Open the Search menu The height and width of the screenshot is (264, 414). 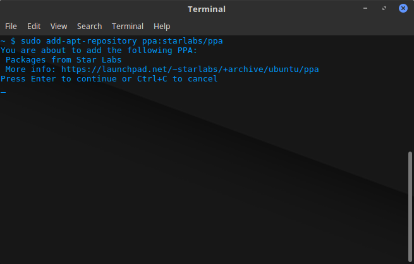(89, 27)
